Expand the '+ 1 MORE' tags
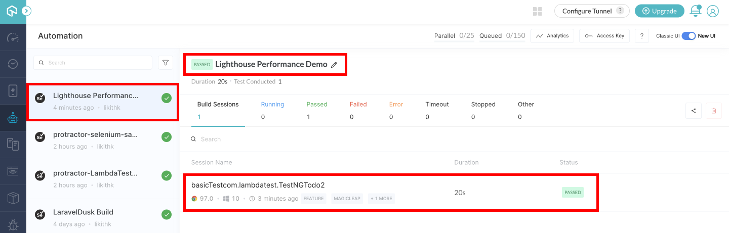This screenshot has height=233, width=729. pyautogui.click(x=381, y=199)
